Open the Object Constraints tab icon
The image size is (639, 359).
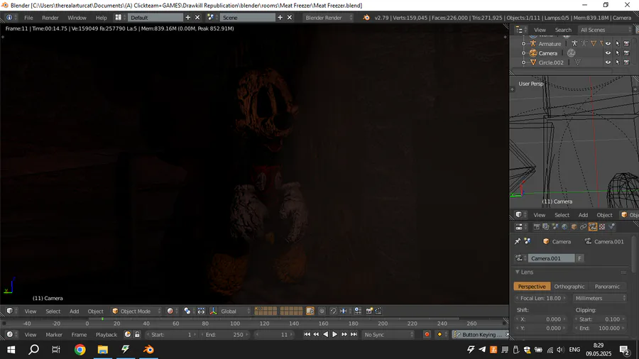[x=583, y=227]
